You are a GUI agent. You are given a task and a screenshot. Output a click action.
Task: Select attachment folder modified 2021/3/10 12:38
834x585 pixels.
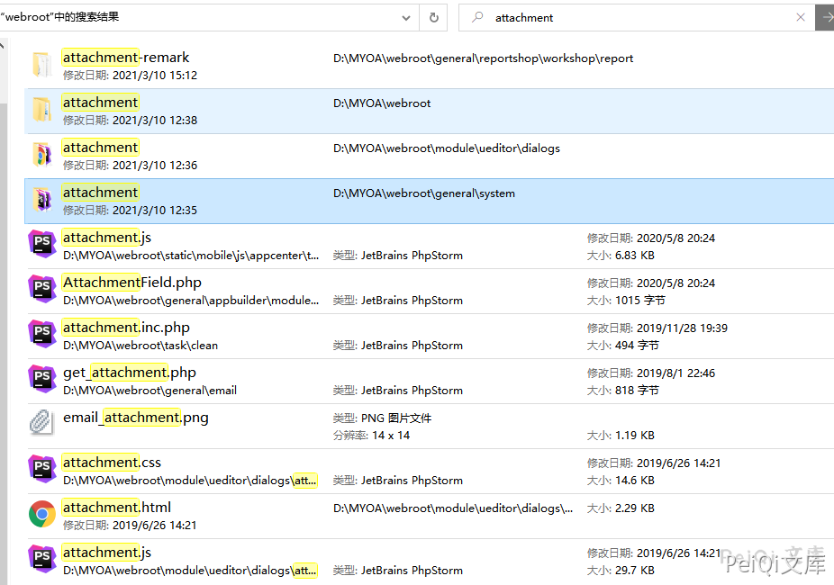[101, 102]
